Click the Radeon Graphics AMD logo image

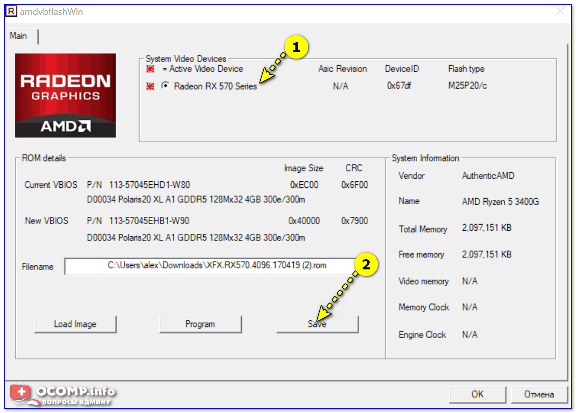pos(65,96)
